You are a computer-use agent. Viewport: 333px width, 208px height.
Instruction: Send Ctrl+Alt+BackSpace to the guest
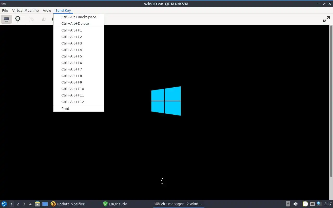tap(79, 17)
